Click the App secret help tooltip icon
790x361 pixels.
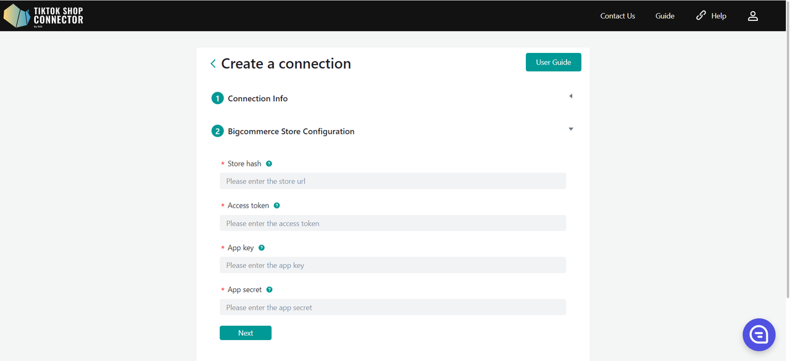(x=269, y=290)
